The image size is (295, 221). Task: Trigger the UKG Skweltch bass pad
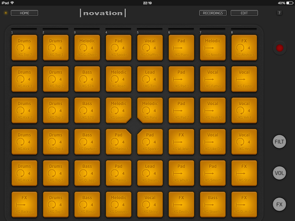click(x=213, y=205)
